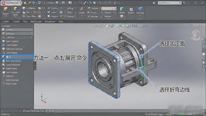Click the blue down-arrow icon in view toolbar
Image resolution: width=206 pixels, height=116 pixels.
[x=143, y=26]
